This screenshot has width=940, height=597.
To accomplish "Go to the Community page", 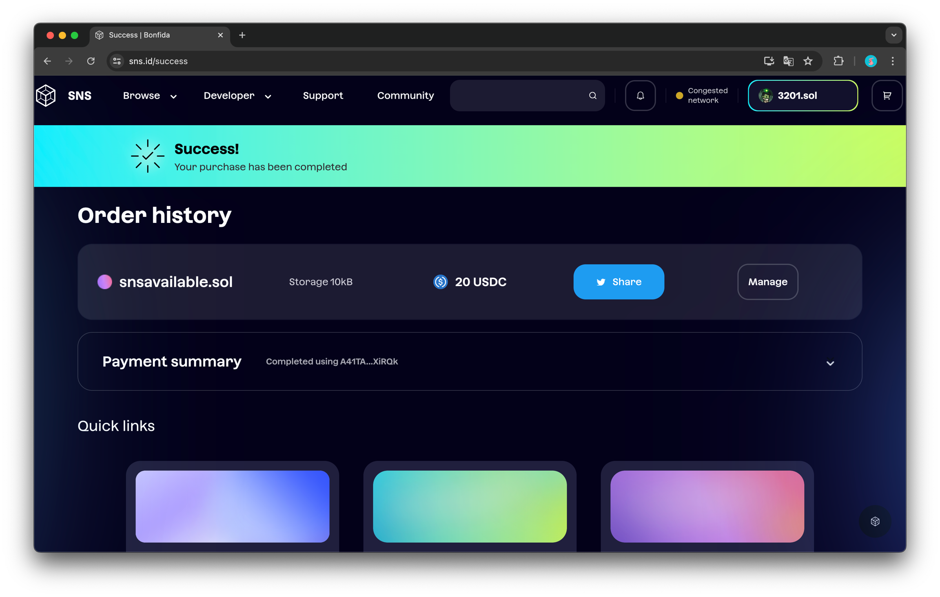I will pos(405,96).
